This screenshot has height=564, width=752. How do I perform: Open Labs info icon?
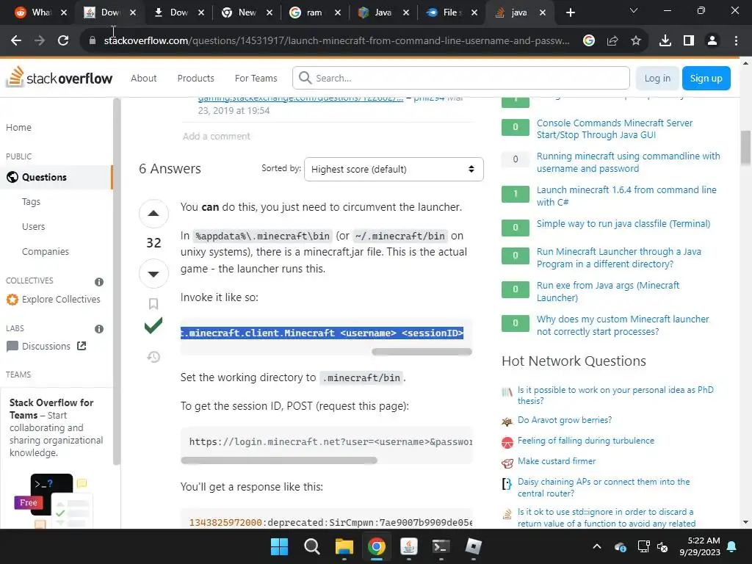click(x=99, y=329)
